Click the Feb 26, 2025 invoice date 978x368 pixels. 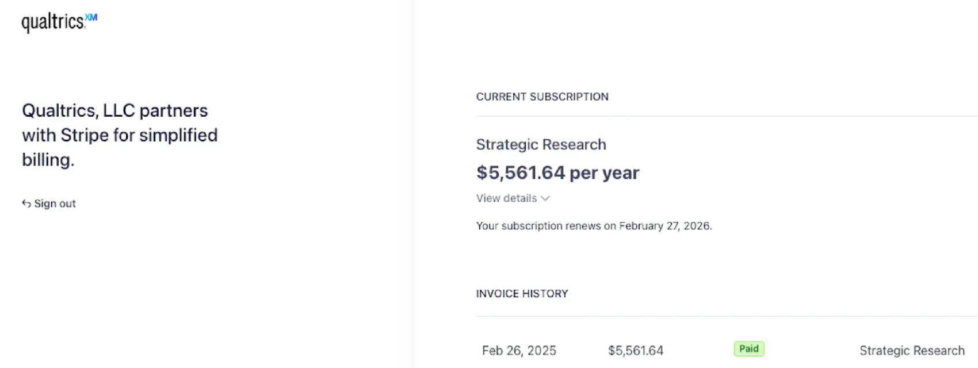click(x=518, y=350)
